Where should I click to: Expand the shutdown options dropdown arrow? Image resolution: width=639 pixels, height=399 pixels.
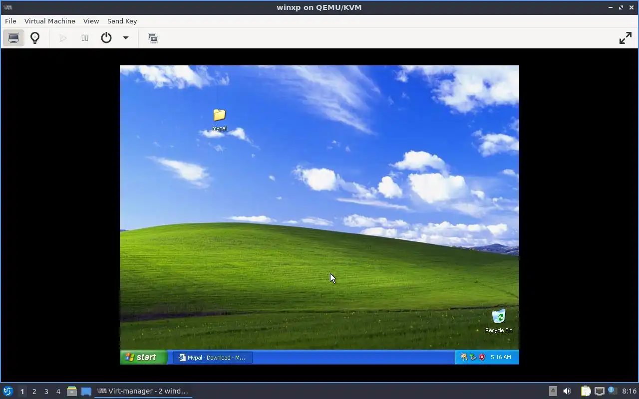point(126,38)
